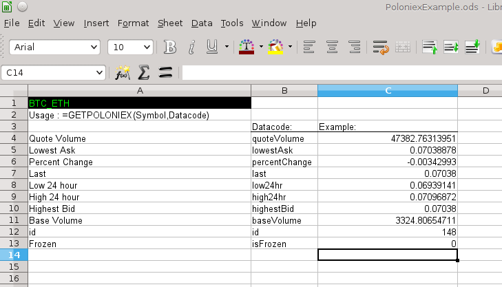
Task: Select the percentChange cell
Action: pos(284,162)
